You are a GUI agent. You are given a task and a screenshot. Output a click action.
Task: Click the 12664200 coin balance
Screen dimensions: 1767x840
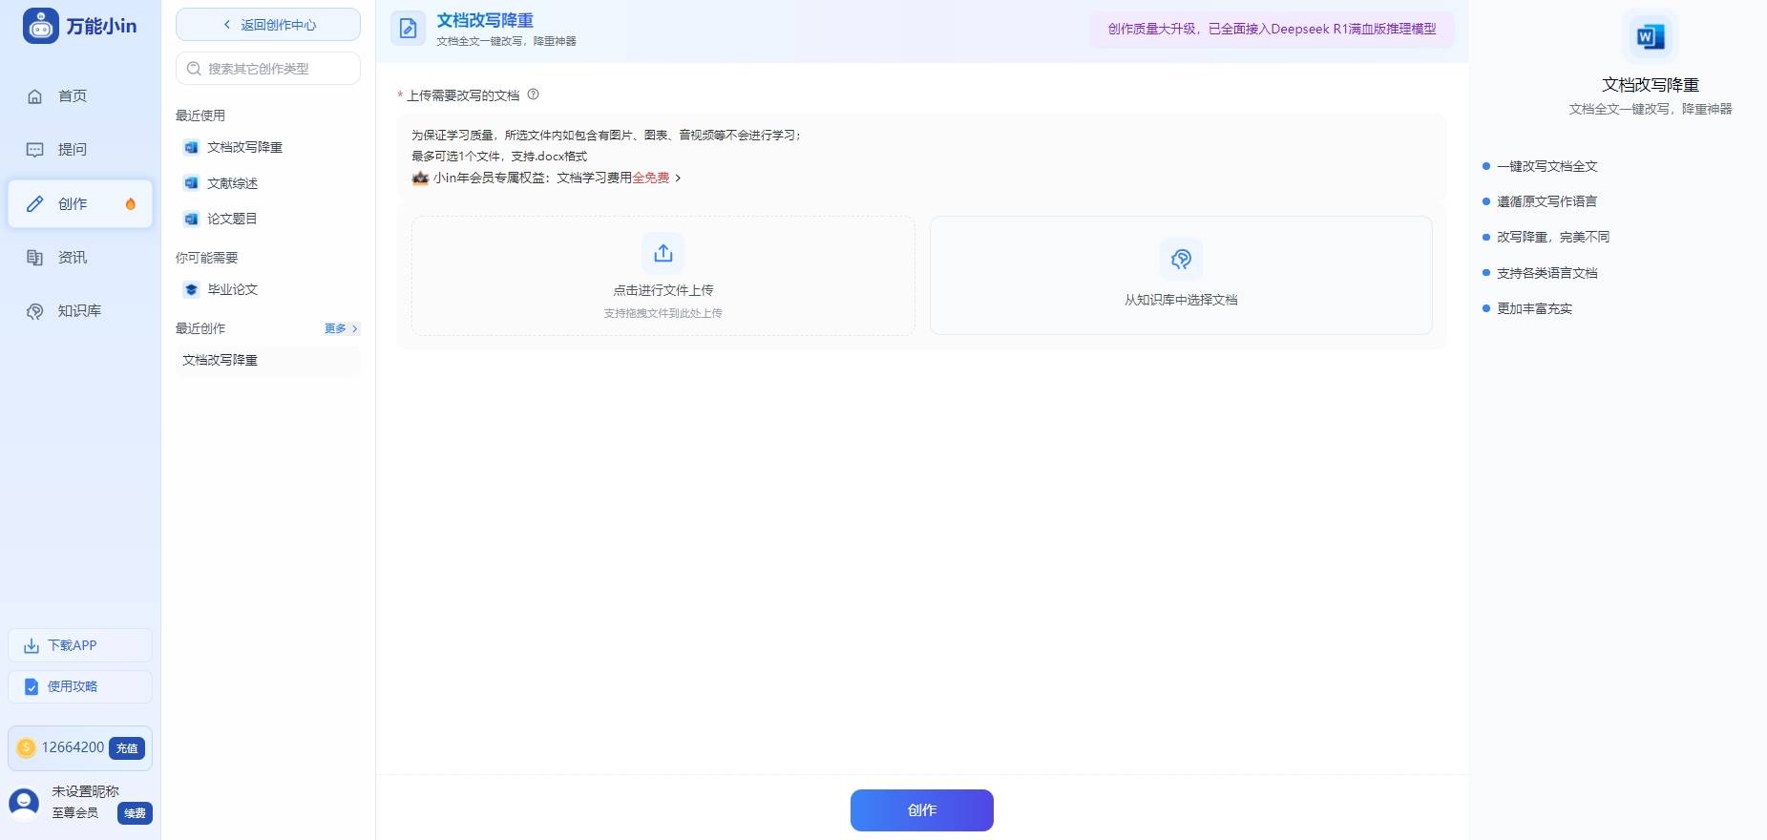(73, 747)
